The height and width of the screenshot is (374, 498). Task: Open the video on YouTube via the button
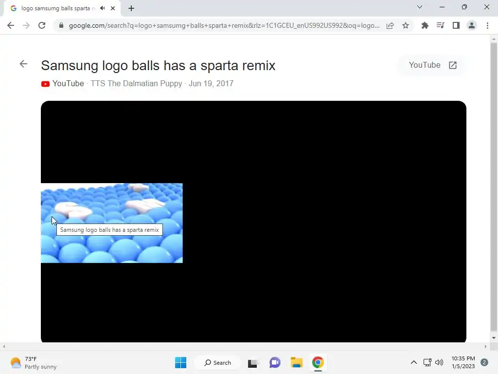pyautogui.click(x=432, y=65)
